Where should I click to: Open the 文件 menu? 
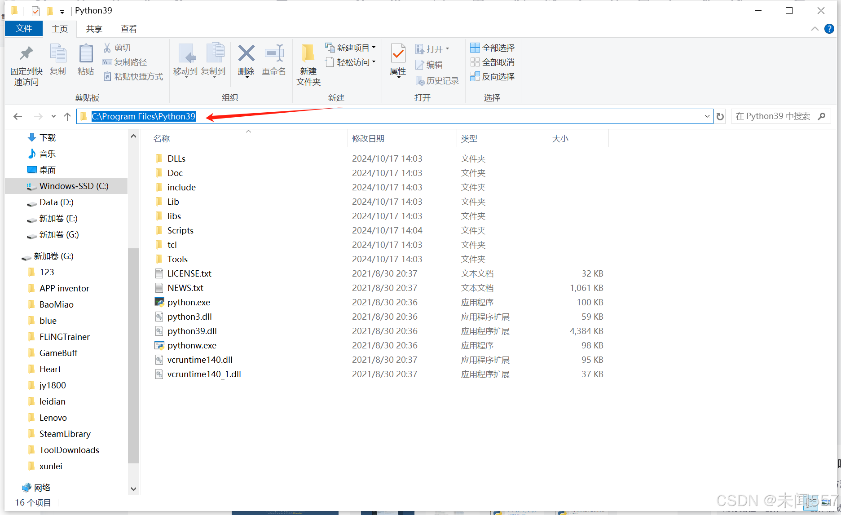pyautogui.click(x=23, y=28)
